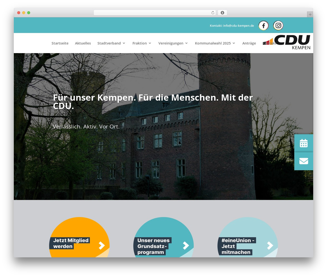
Task: Click arrow on Jetzt Mitglied werden circle
Action: 102,246
